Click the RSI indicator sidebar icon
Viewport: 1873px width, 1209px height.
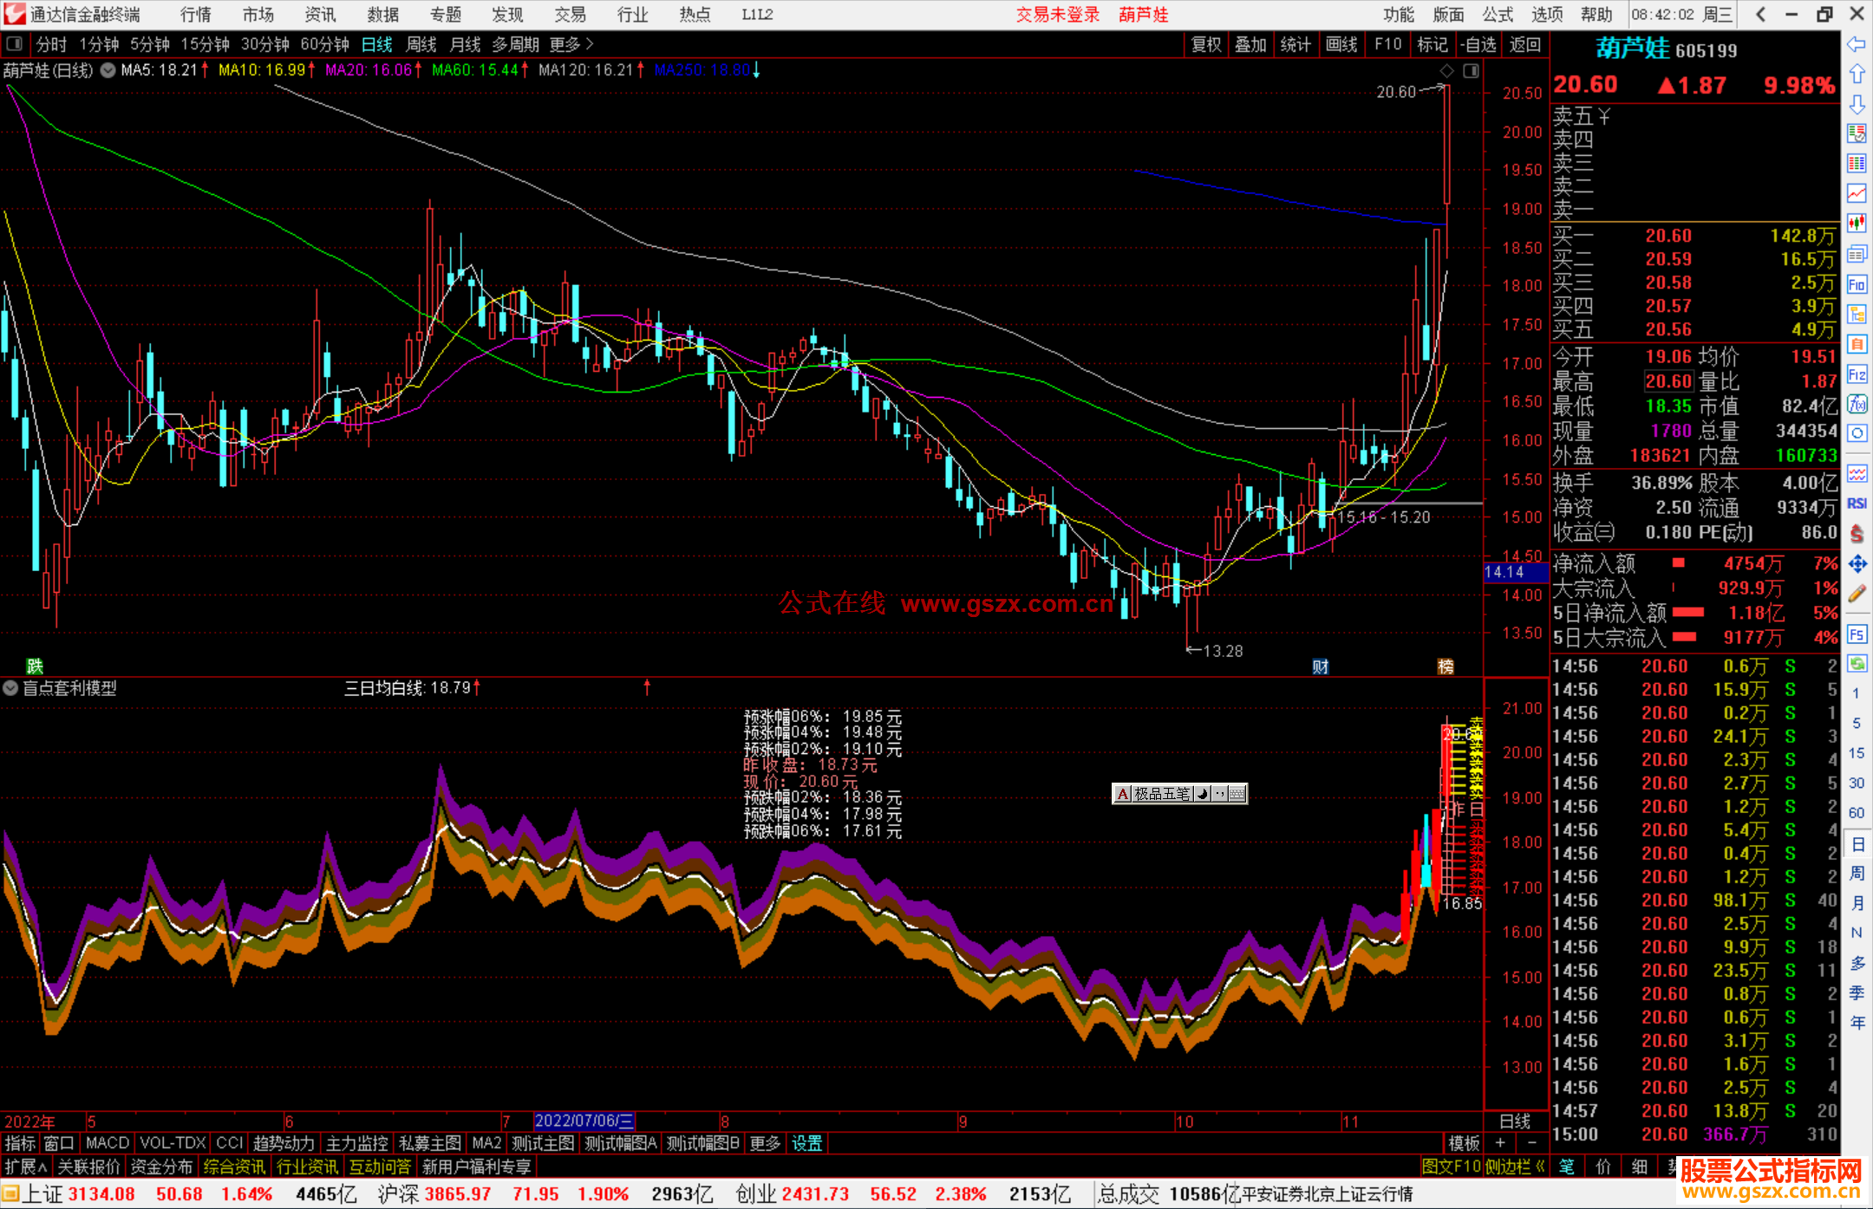(x=1857, y=504)
